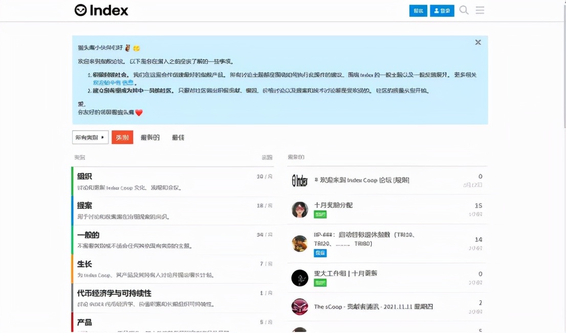The width and height of the screenshot is (566, 333).
Task: Switch to the 最佳 tab
Action: (178, 137)
